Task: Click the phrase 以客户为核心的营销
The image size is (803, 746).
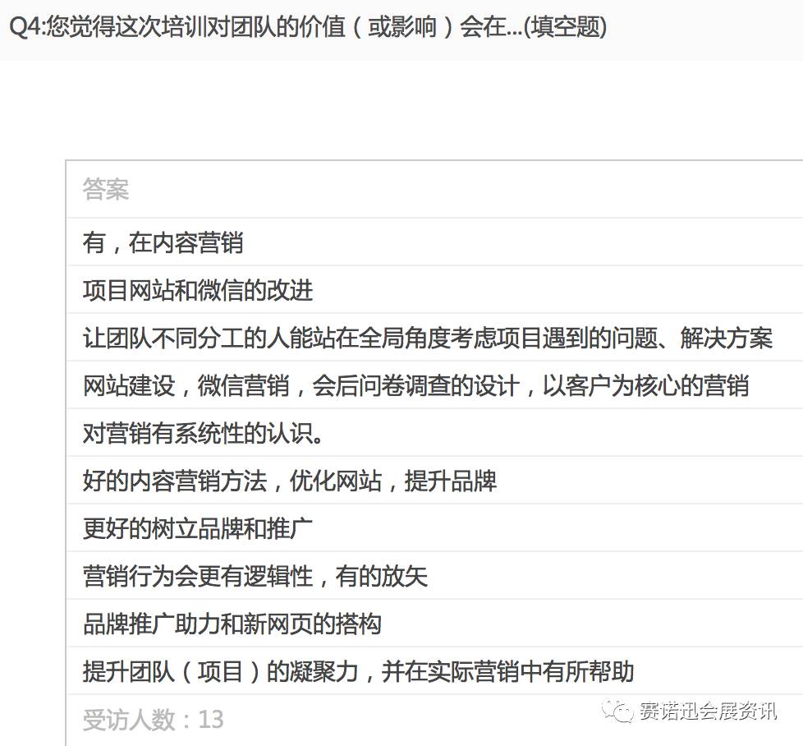Action: (645, 385)
